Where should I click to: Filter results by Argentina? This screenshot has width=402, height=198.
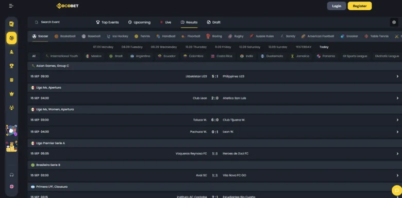click(x=140, y=56)
